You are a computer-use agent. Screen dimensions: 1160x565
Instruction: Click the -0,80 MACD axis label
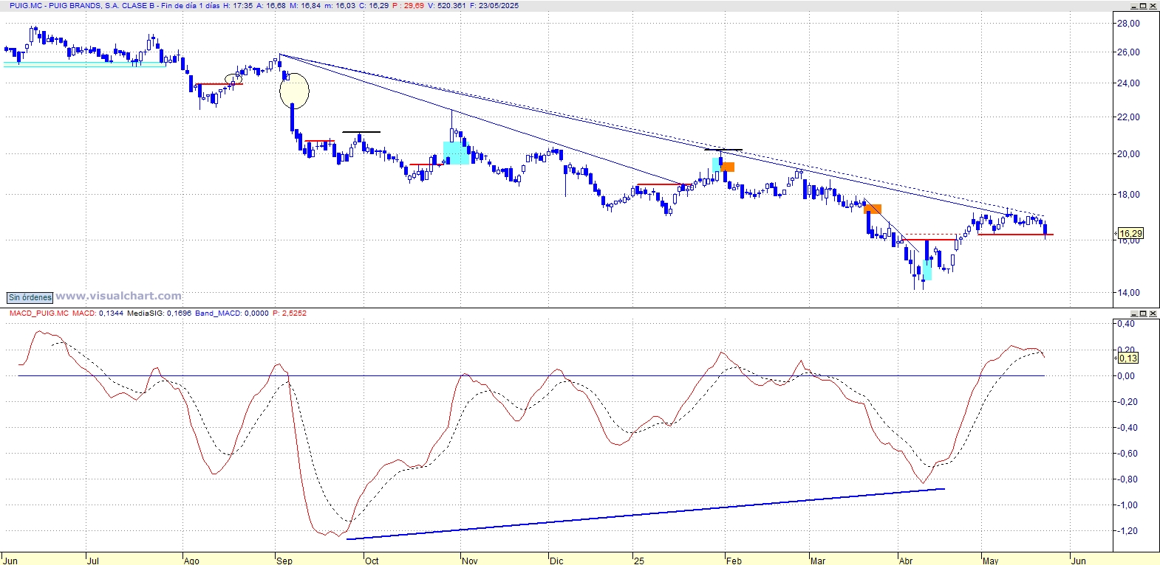[x=1126, y=479]
